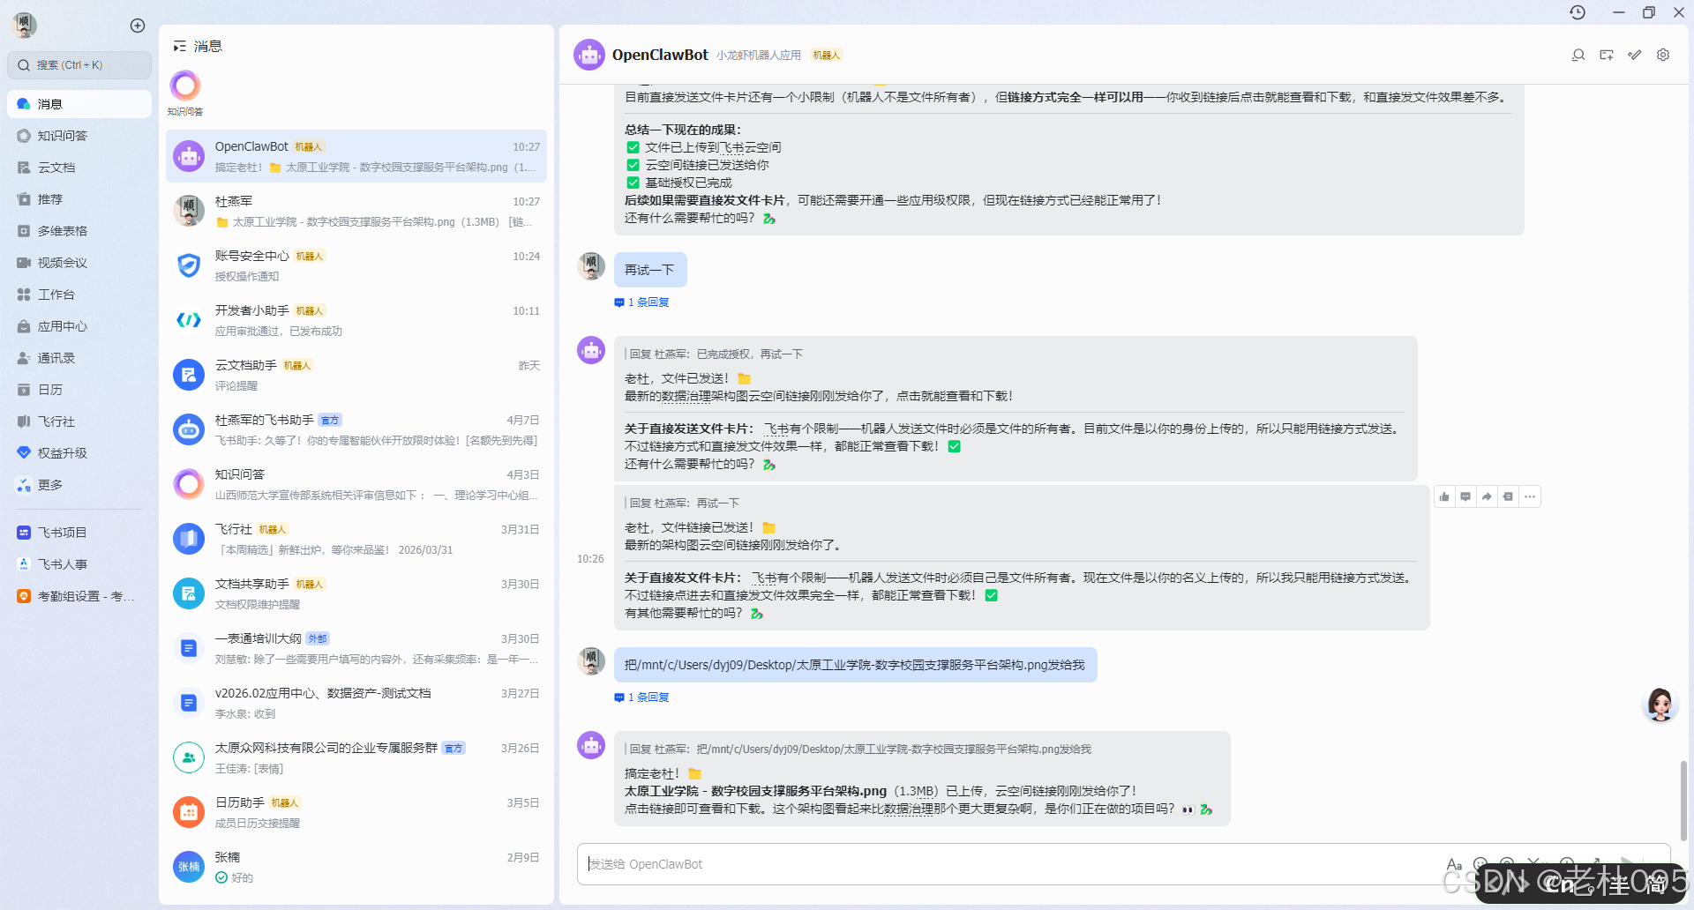This screenshot has height=910, width=1694.
Task: Click the Aa text formatting icon
Action: tap(1454, 864)
